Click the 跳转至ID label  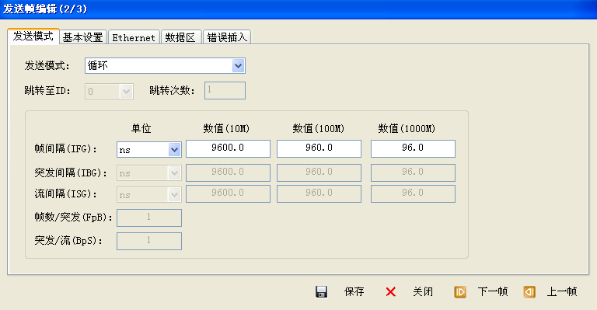click(x=47, y=91)
